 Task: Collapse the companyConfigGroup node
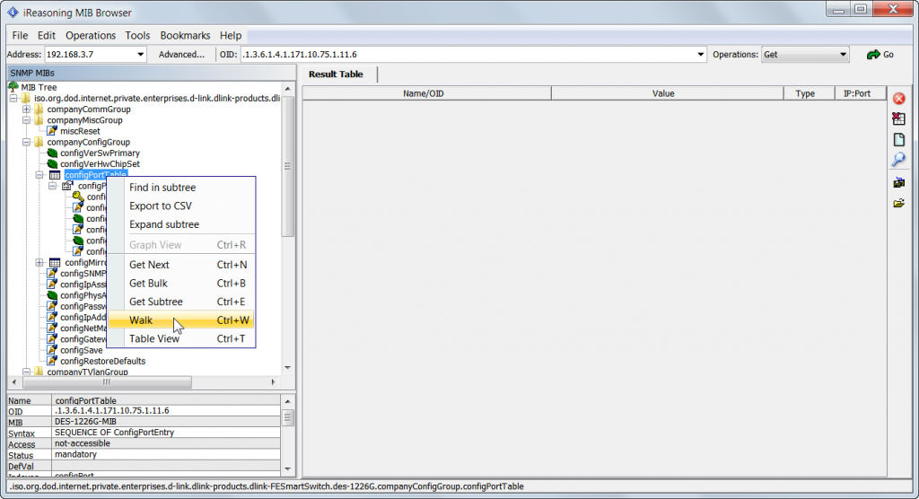(x=26, y=142)
